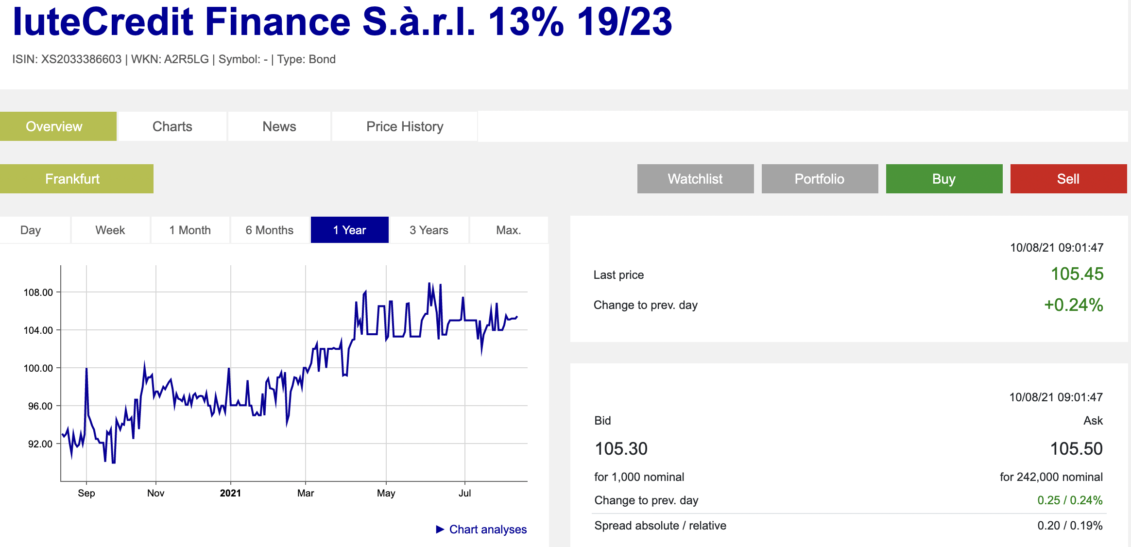The height and width of the screenshot is (547, 1131).
Task: Click the price line chart
Action: pos(294,373)
